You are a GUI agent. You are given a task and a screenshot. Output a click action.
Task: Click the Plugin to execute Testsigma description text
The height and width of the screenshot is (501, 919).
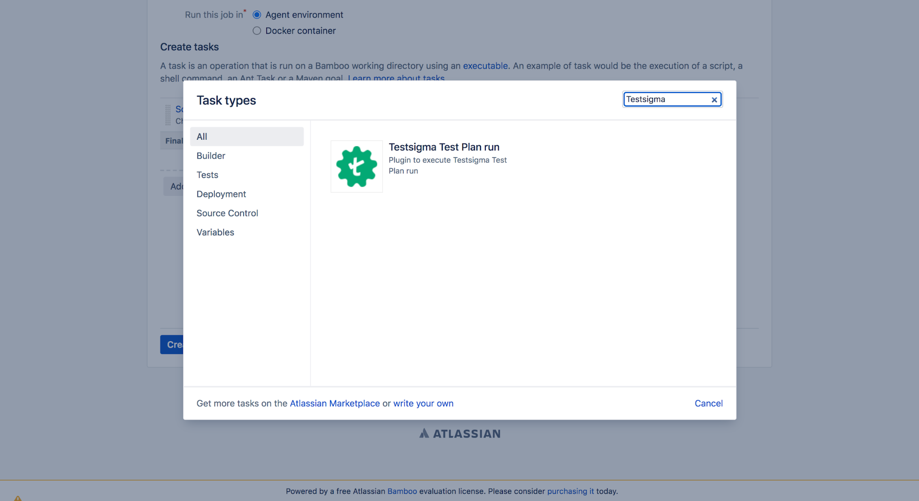pyautogui.click(x=447, y=165)
